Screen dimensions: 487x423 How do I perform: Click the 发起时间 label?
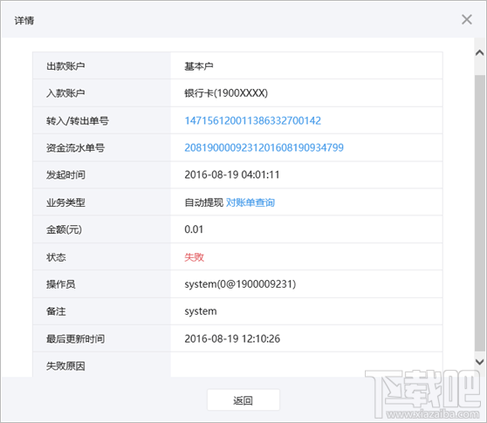(65, 175)
